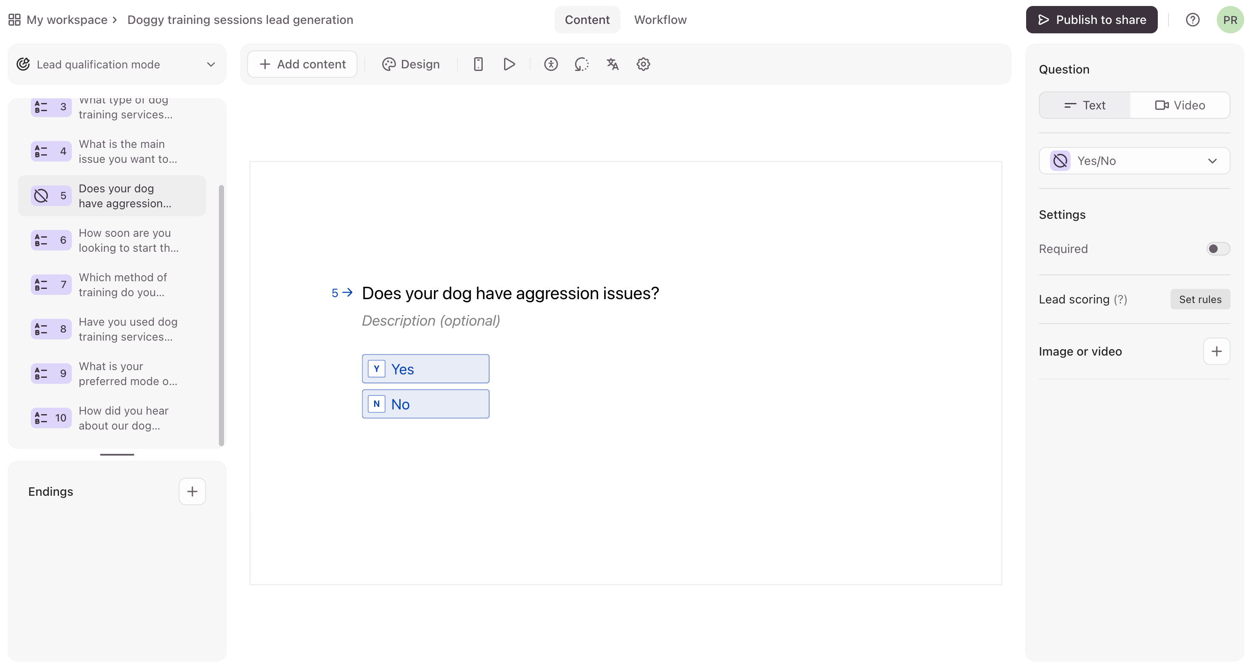Open My workspace breadcrumb

click(67, 20)
